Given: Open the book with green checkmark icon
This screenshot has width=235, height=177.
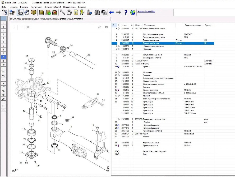Looking at the screenshot, I should click(48, 12).
